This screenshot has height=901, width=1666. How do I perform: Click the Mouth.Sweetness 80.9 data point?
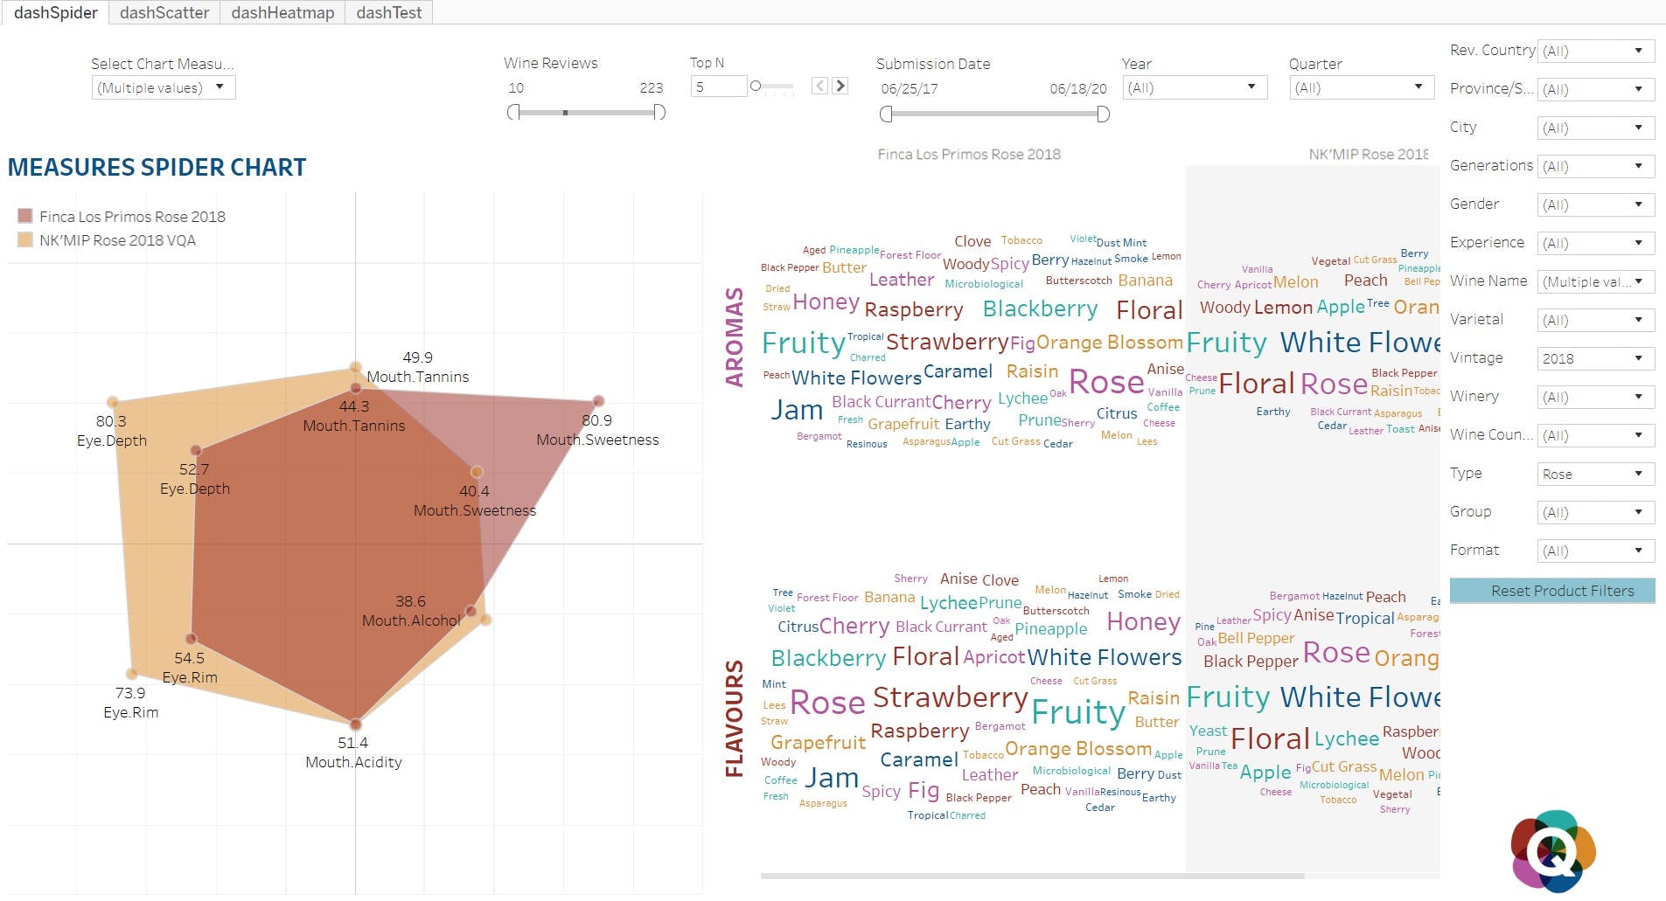[598, 401]
